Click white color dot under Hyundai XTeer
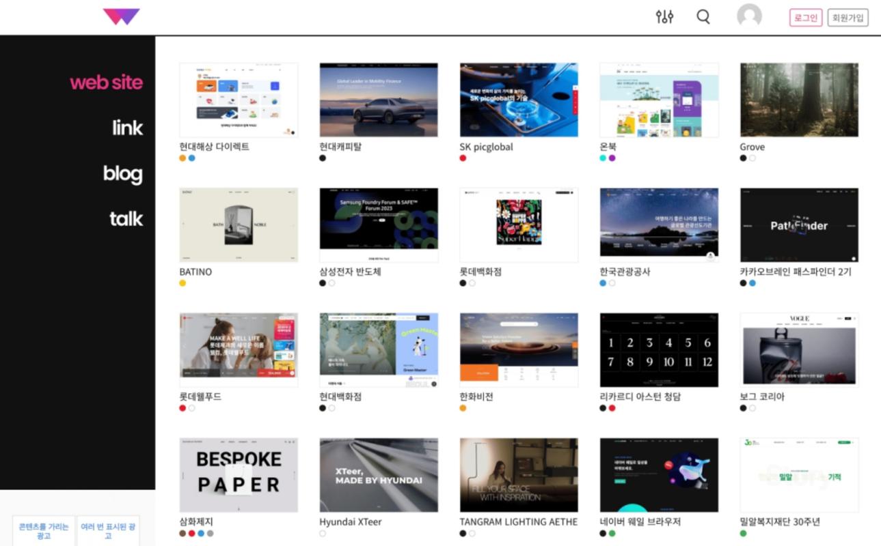The image size is (881, 546). click(323, 533)
